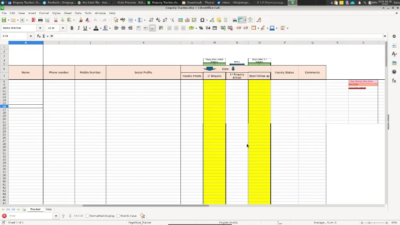Open the Find and Replace dialog
Image resolution: width=400 pixels, height=225 pixels.
click(x=115, y=20)
